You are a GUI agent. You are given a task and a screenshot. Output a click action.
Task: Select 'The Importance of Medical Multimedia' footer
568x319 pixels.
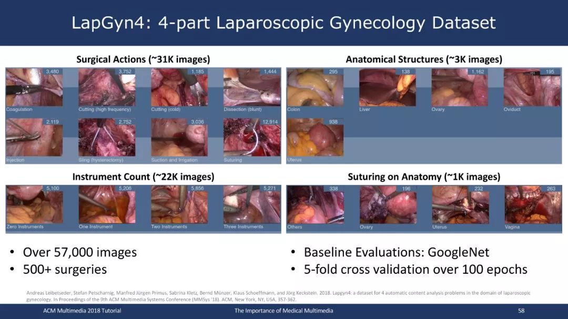click(x=283, y=311)
